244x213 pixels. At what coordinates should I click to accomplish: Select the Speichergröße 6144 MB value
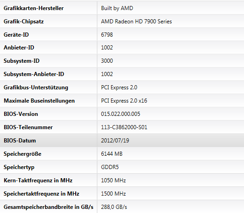111,154
